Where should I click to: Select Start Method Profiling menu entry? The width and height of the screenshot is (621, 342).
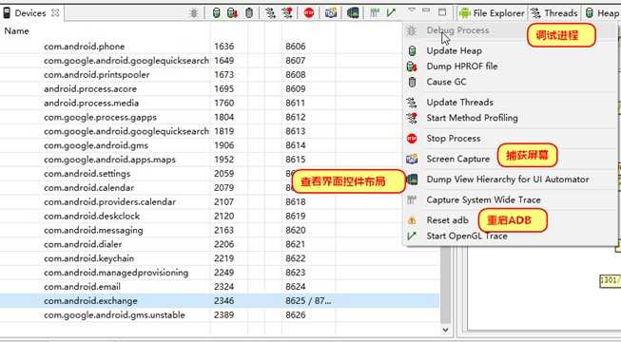tap(472, 118)
